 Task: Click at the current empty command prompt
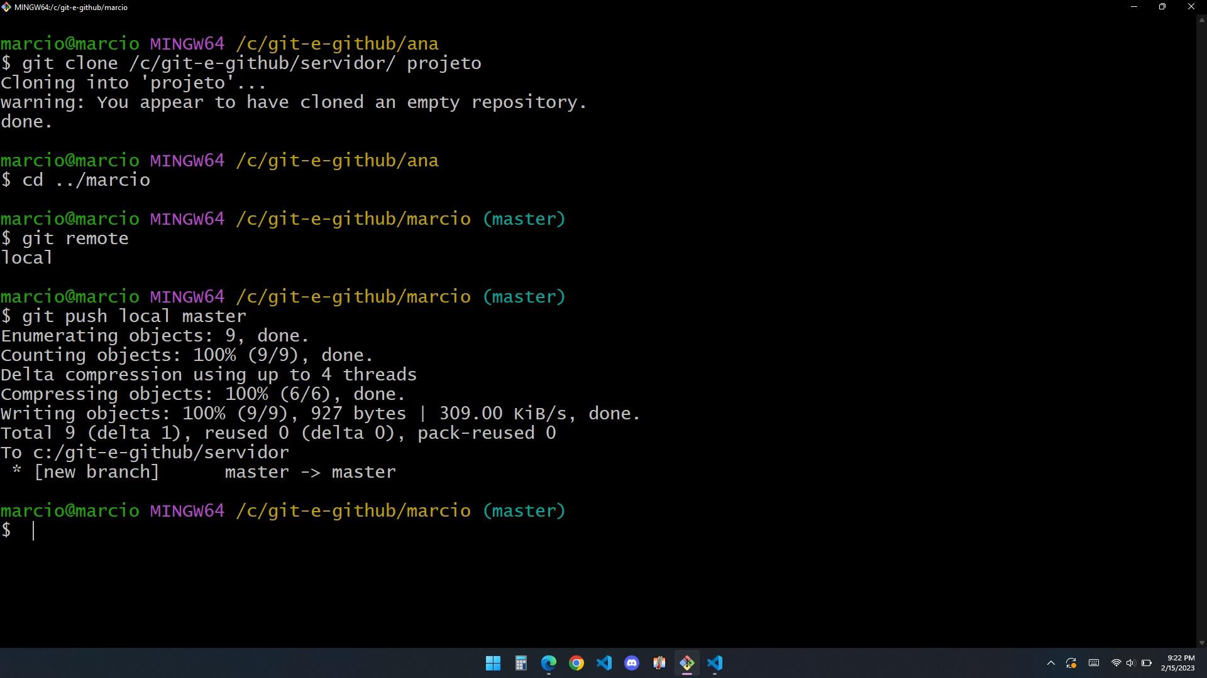[33, 531]
